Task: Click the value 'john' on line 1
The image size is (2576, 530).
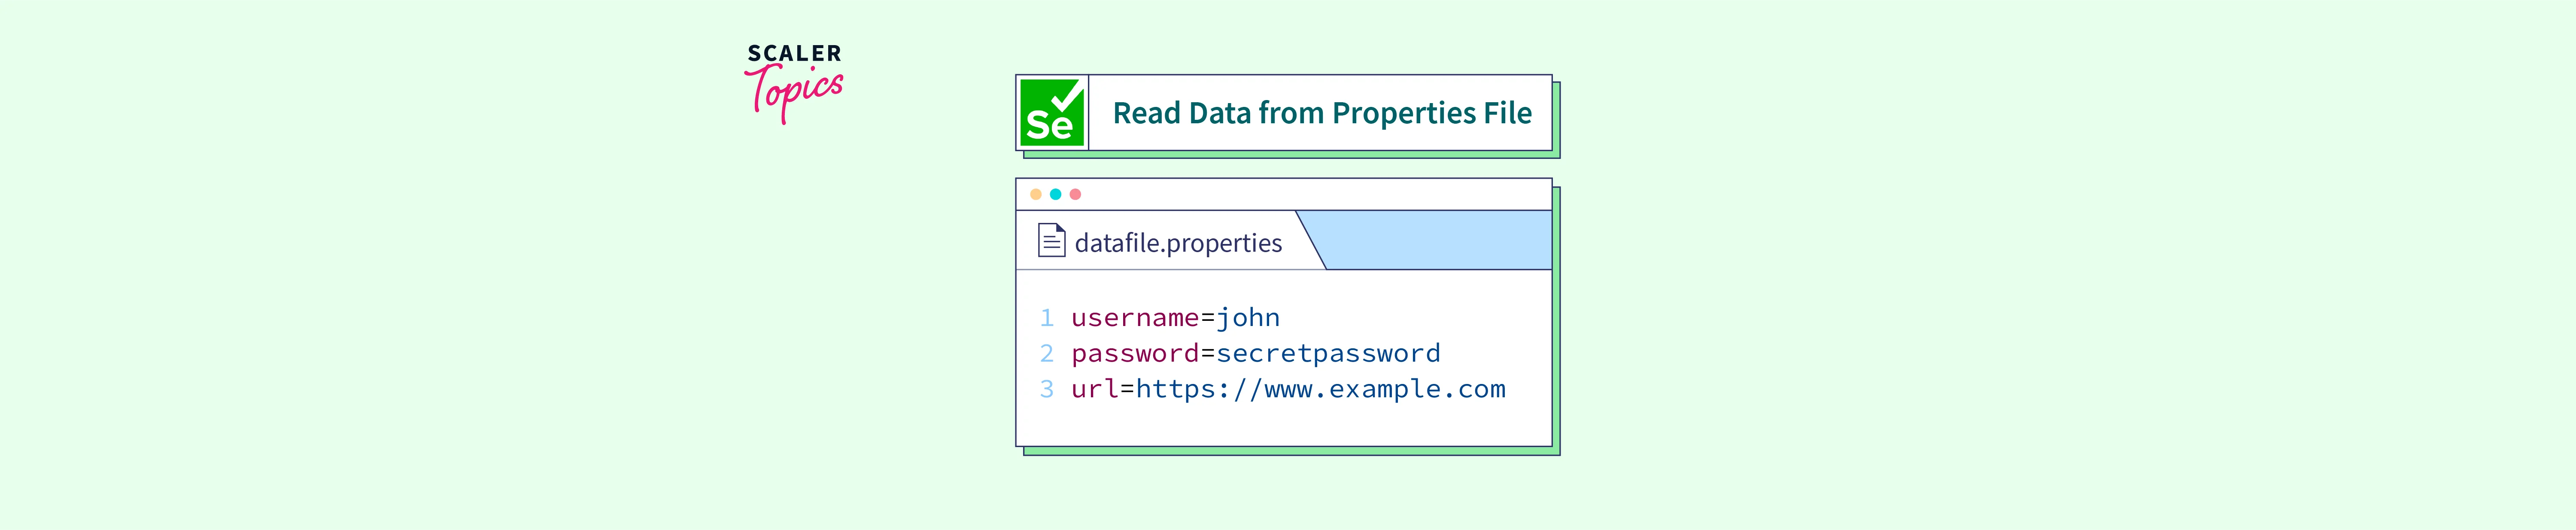Action: tap(1247, 318)
